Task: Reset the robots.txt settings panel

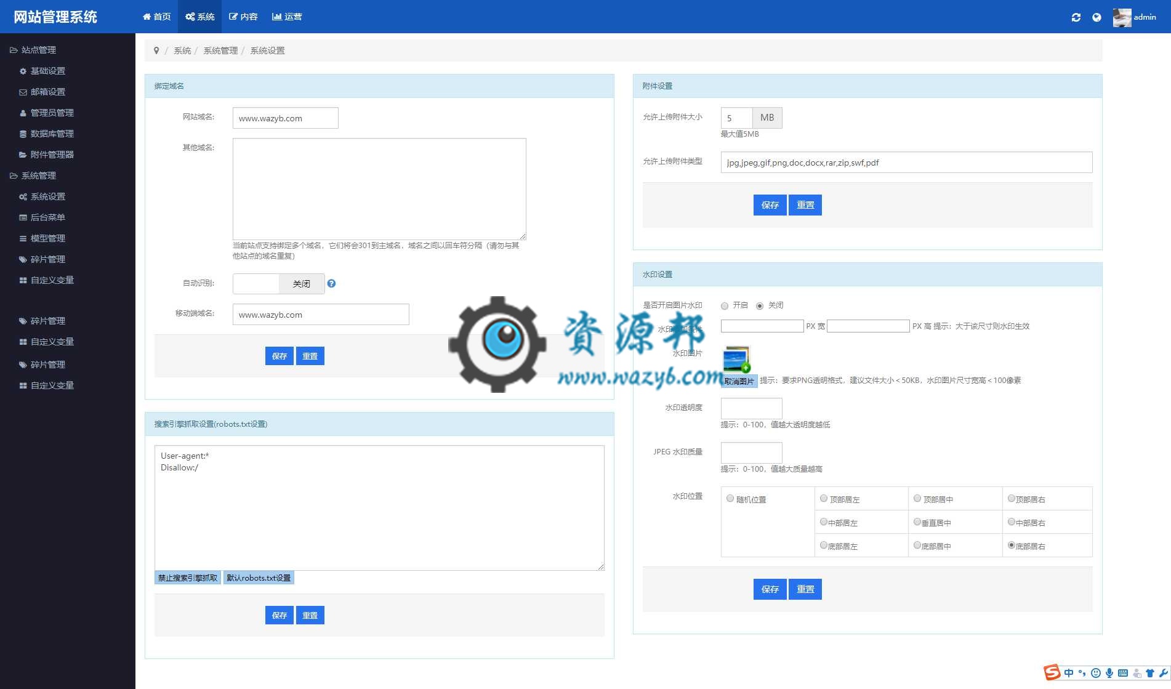Action: [310, 615]
